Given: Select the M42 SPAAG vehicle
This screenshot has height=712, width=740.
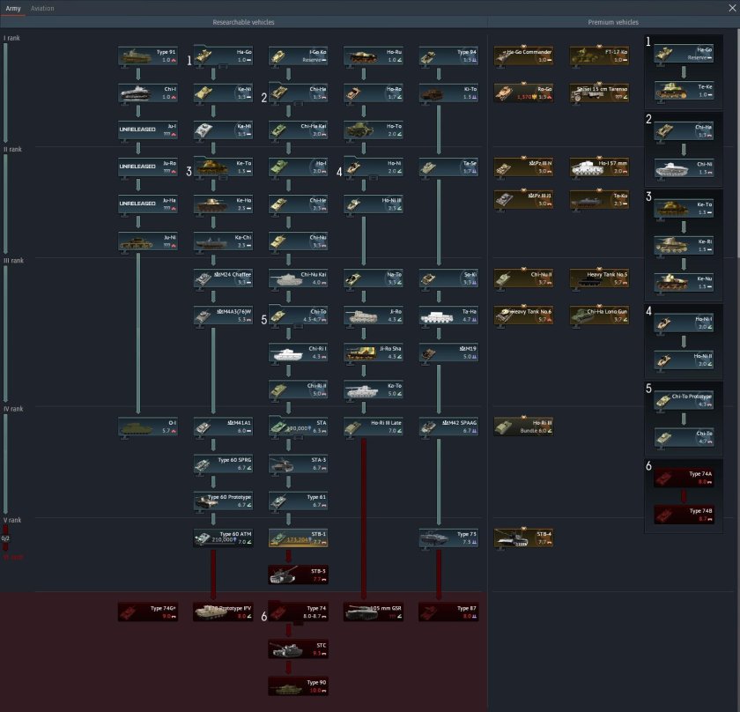Looking at the screenshot, I should (x=448, y=427).
